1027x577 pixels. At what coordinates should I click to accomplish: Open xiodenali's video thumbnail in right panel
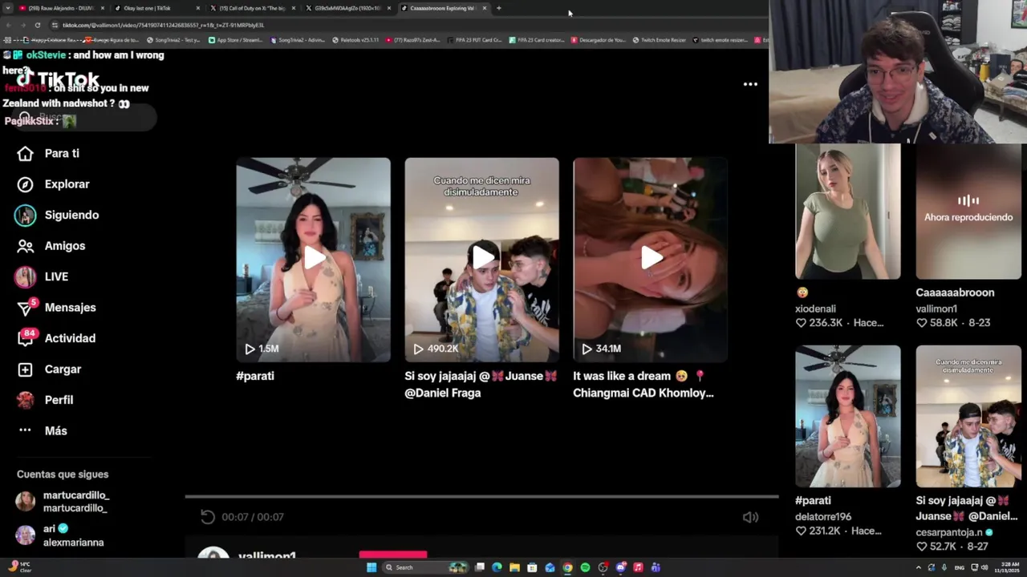[848, 212]
